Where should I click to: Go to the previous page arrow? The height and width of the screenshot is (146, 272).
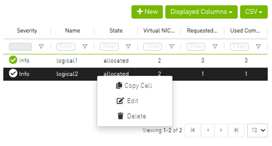tap(207, 130)
